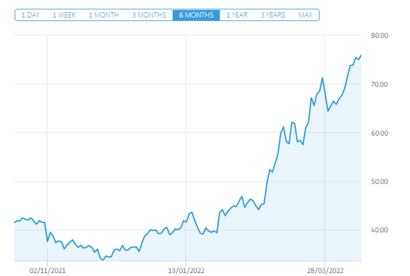410x276 pixels.
Task: Click the price peak at the 28/03/2022 gridline
Action: pyautogui.click(x=322, y=78)
